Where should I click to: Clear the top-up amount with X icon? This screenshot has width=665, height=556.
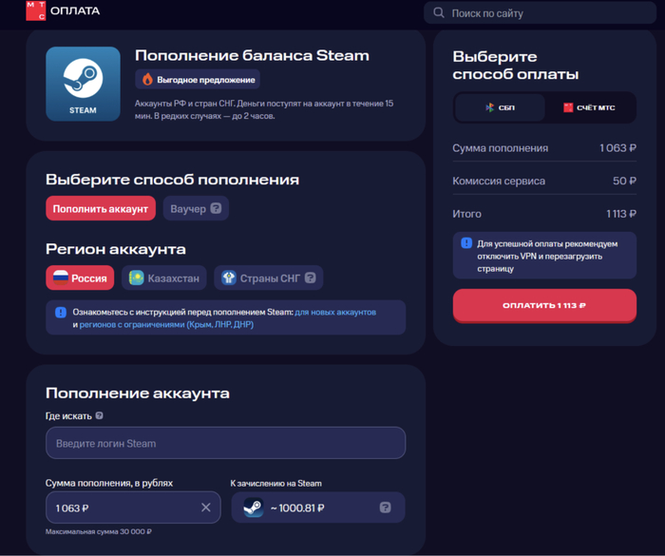tap(205, 508)
